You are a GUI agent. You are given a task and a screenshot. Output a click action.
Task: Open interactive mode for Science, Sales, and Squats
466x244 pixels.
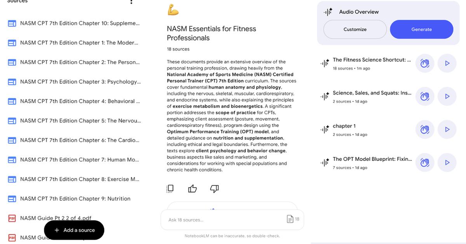point(425,96)
